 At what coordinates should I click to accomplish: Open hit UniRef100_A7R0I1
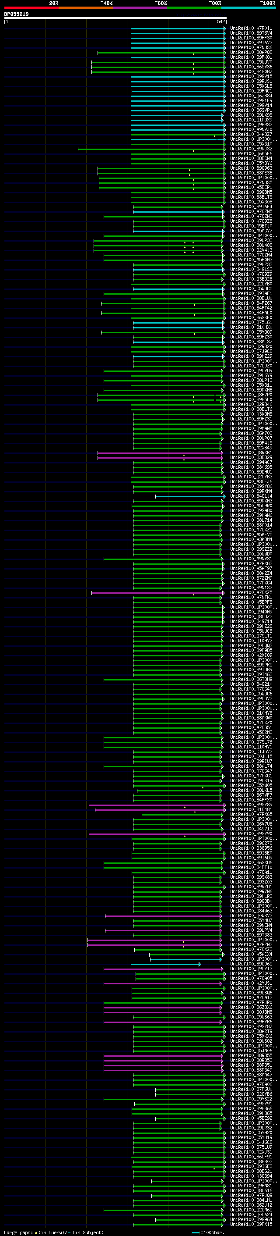click(x=251, y=29)
